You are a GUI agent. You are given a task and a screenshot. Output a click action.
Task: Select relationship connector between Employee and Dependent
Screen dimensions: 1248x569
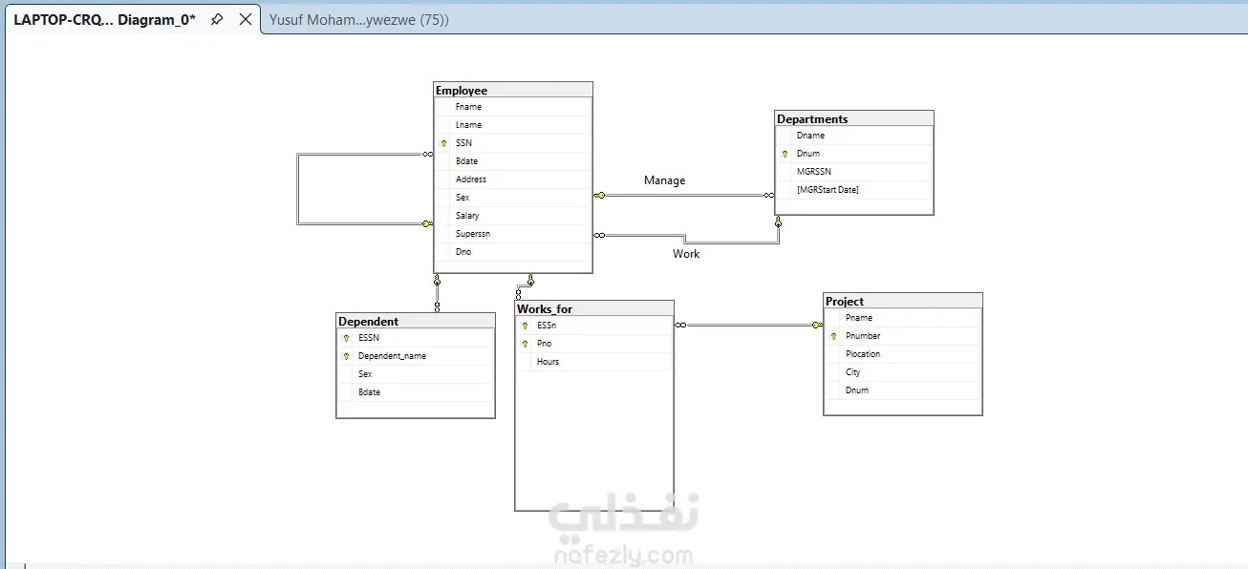[437, 293]
